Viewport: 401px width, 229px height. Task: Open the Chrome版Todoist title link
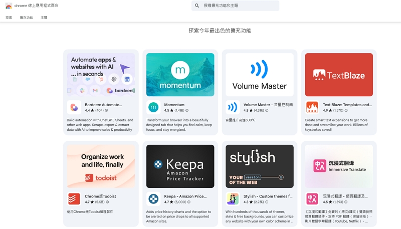tap(100, 196)
